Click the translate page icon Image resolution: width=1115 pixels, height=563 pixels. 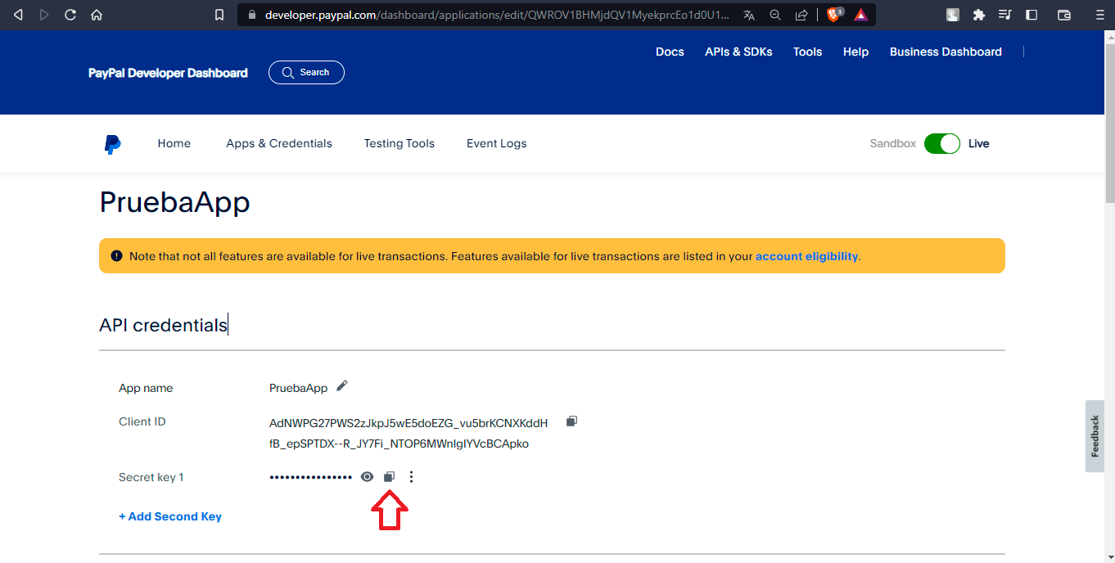749,15
